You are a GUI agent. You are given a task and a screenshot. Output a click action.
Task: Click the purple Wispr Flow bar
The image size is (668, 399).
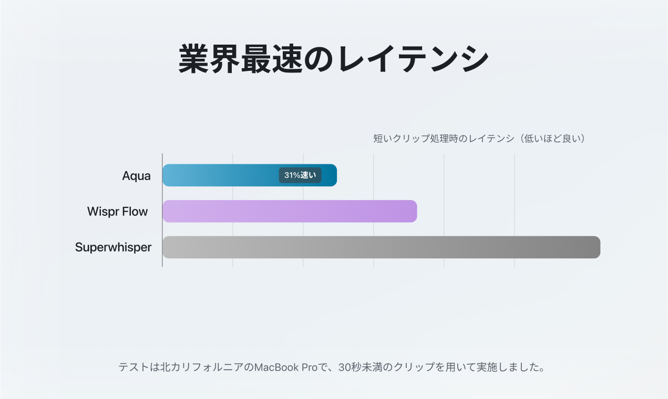(289, 211)
